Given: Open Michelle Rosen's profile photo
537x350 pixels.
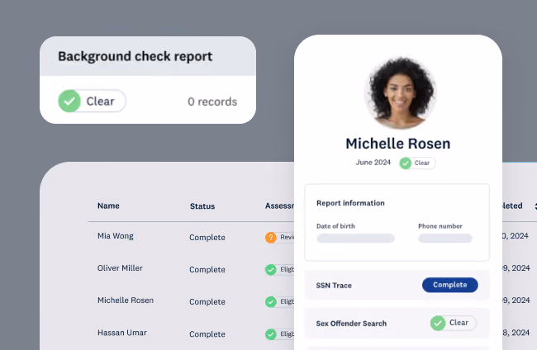Looking at the screenshot, I should [400, 93].
